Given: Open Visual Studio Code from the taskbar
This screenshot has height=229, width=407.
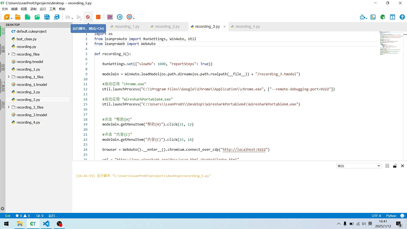Looking at the screenshot, I should [x=46, y=224].
